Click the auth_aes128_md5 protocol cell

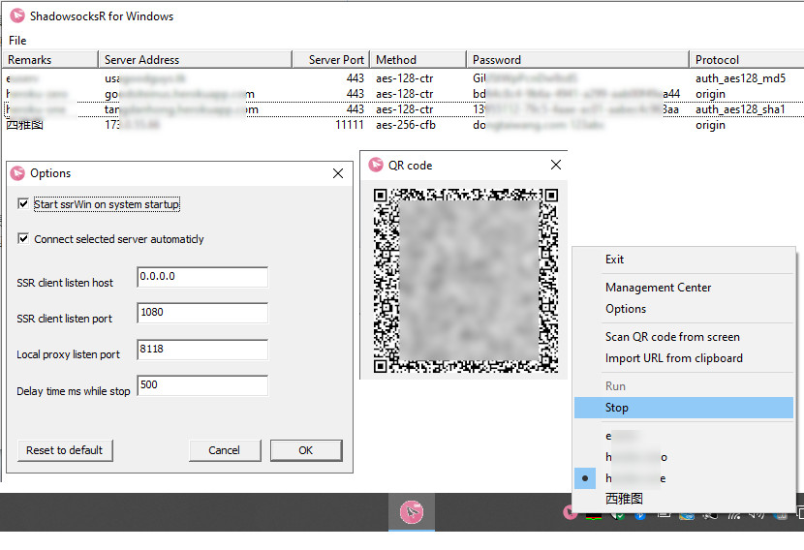pyautogui.click(x=740, y=78)
